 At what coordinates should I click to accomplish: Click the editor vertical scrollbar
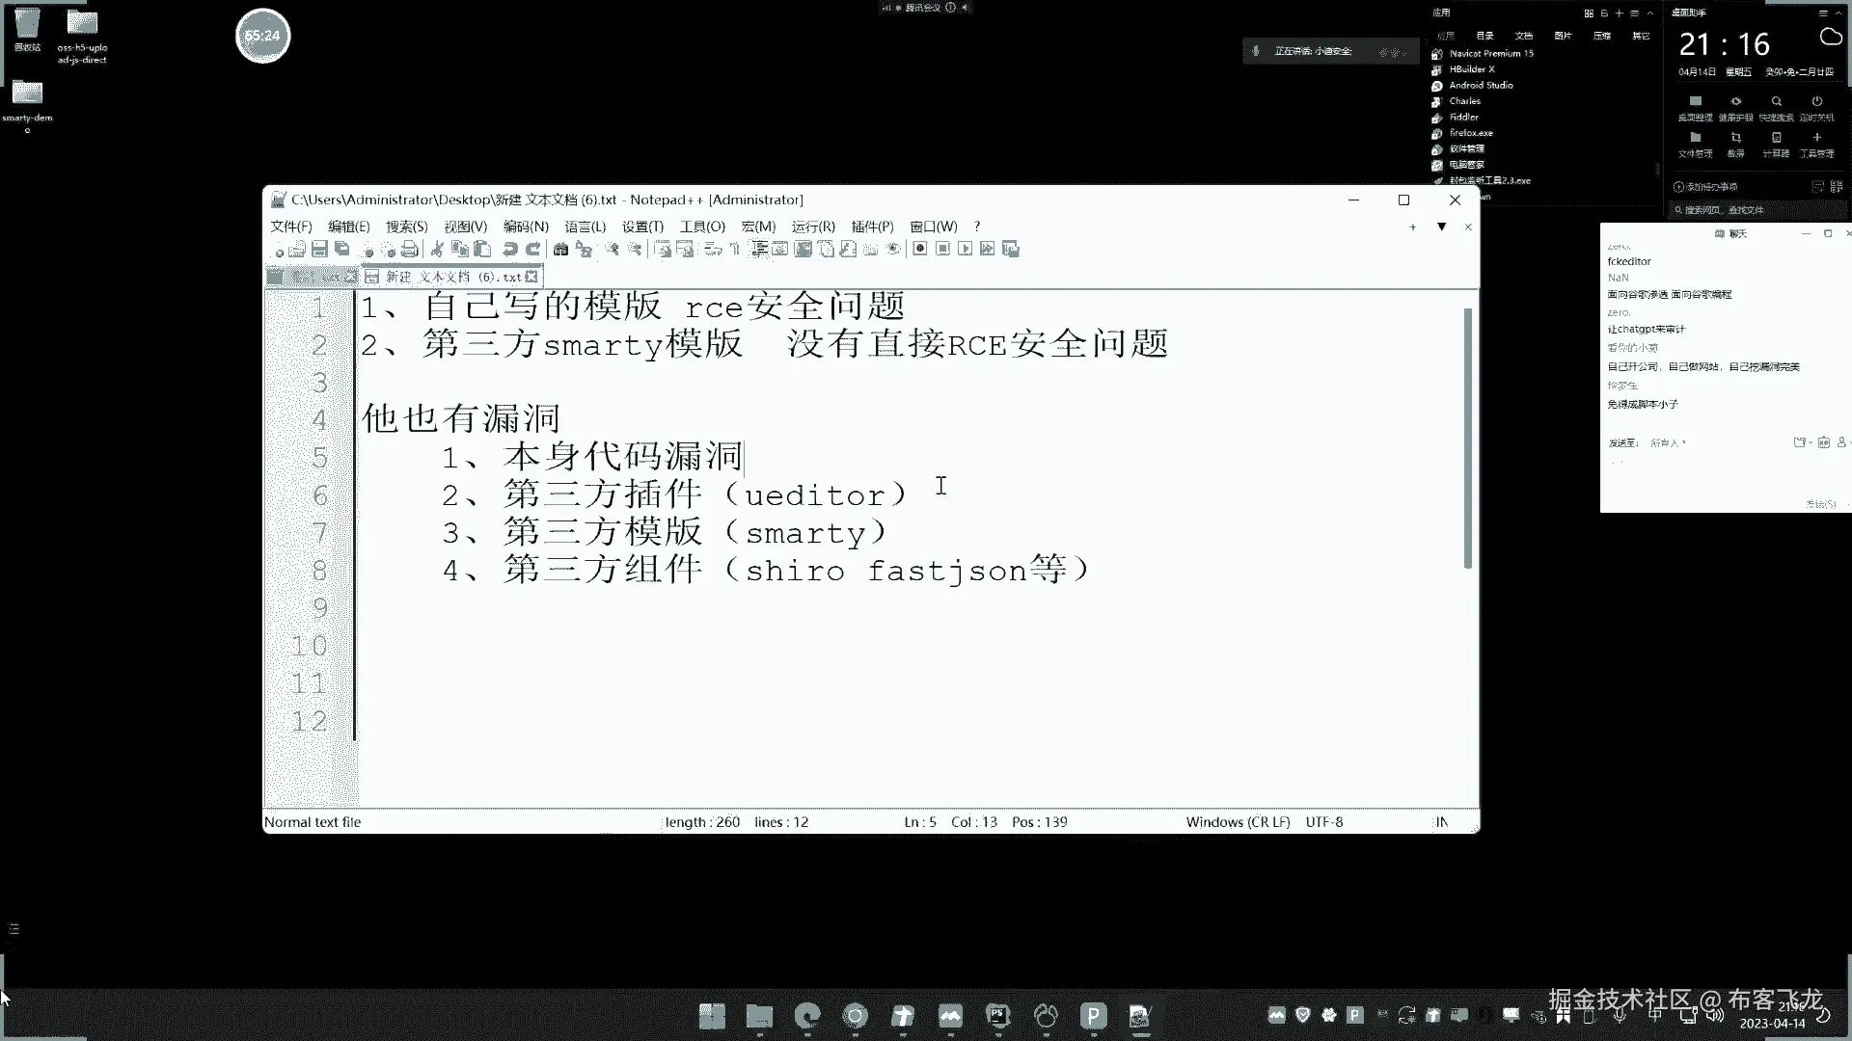[1468, 439]
